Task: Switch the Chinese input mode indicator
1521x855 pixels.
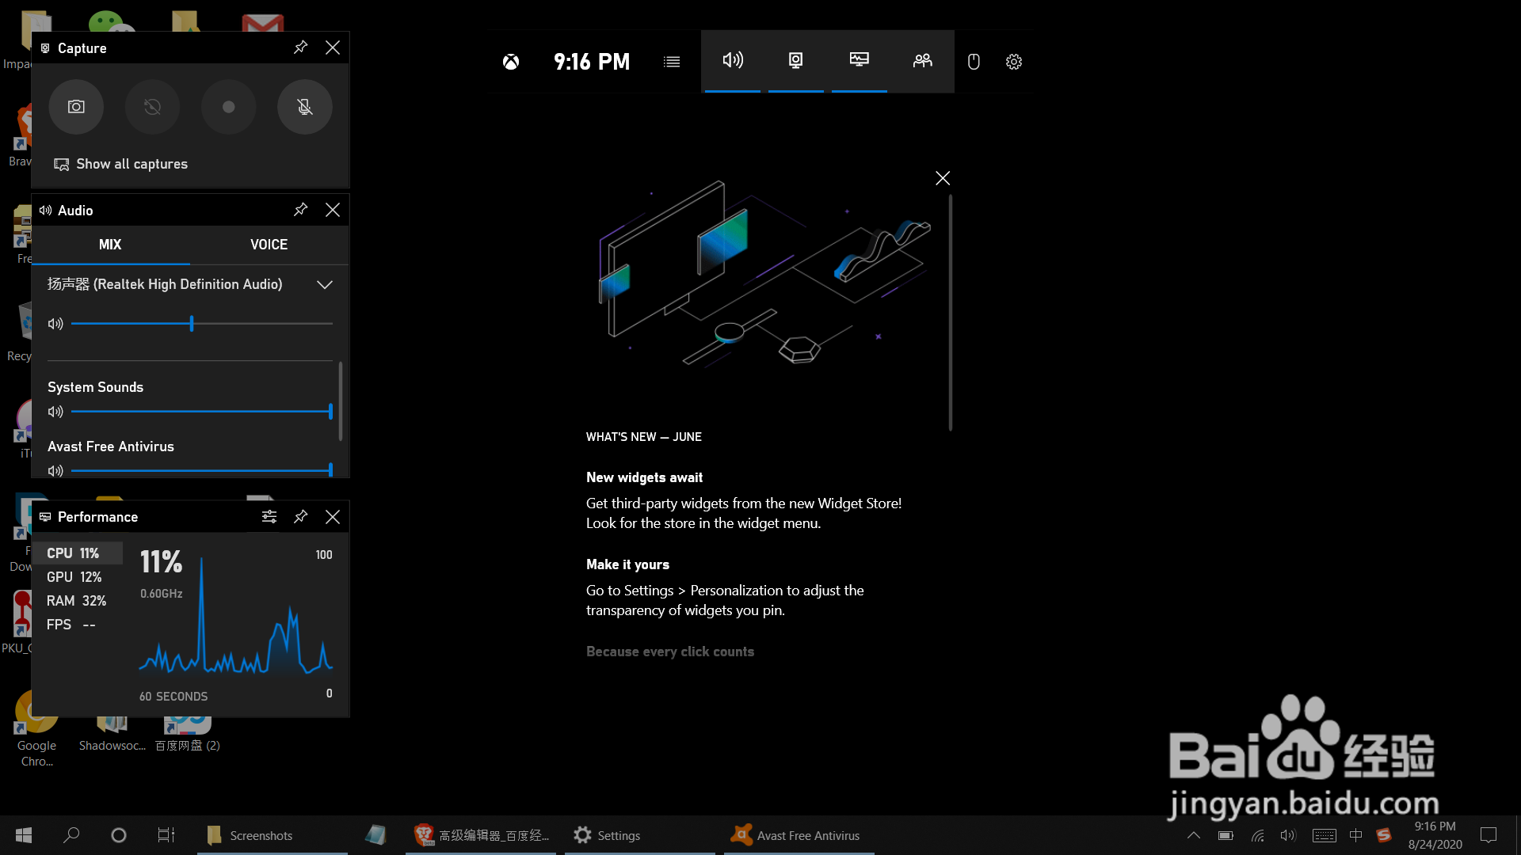Action: [x=1355, y=835]
